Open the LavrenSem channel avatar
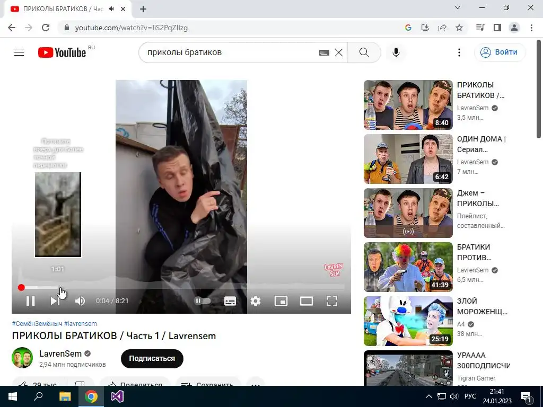Image resolution: width=543 pixels, height=407 pixels. pyautogui.click(x=22, y=358)
